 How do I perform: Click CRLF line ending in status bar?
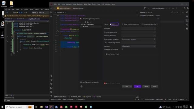tap(169, 99)
